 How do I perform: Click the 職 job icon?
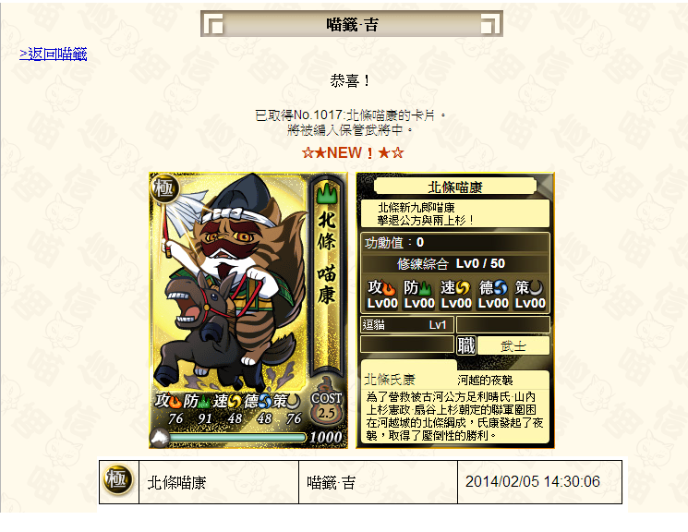tap(466, 345)
